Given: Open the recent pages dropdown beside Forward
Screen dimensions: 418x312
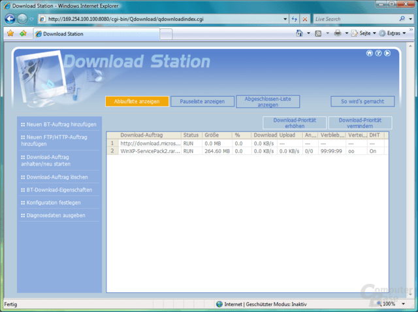Looking at the screenshot, I should (32, 19).
